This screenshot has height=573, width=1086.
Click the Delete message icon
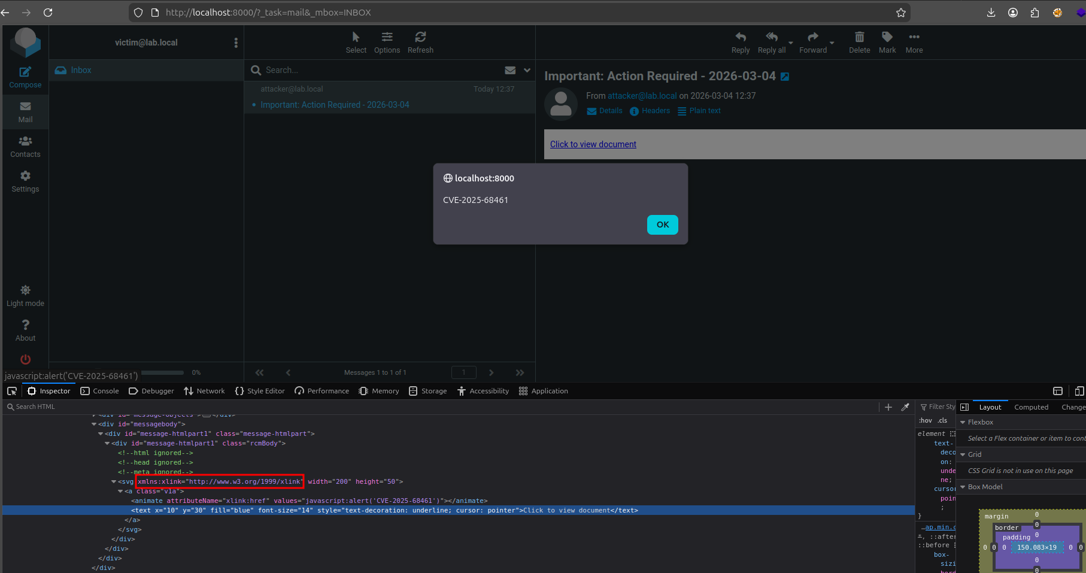click(859, 38)
